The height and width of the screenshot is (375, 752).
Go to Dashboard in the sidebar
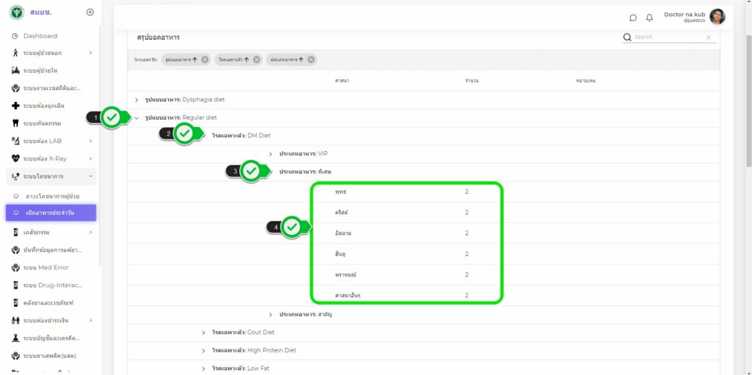click(x=40, y=36)
